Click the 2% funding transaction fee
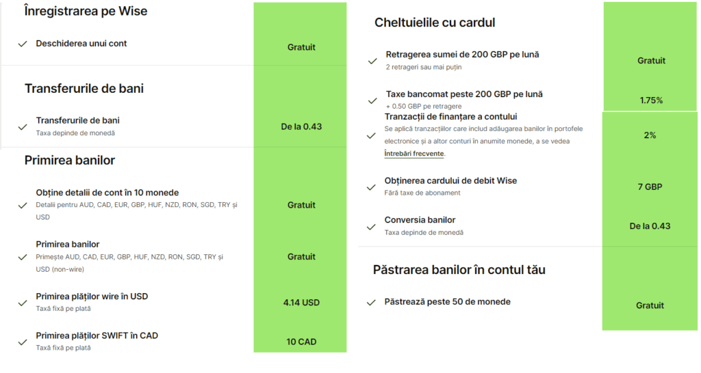Screen dimensions: 701x373 (x=650, y=135)
